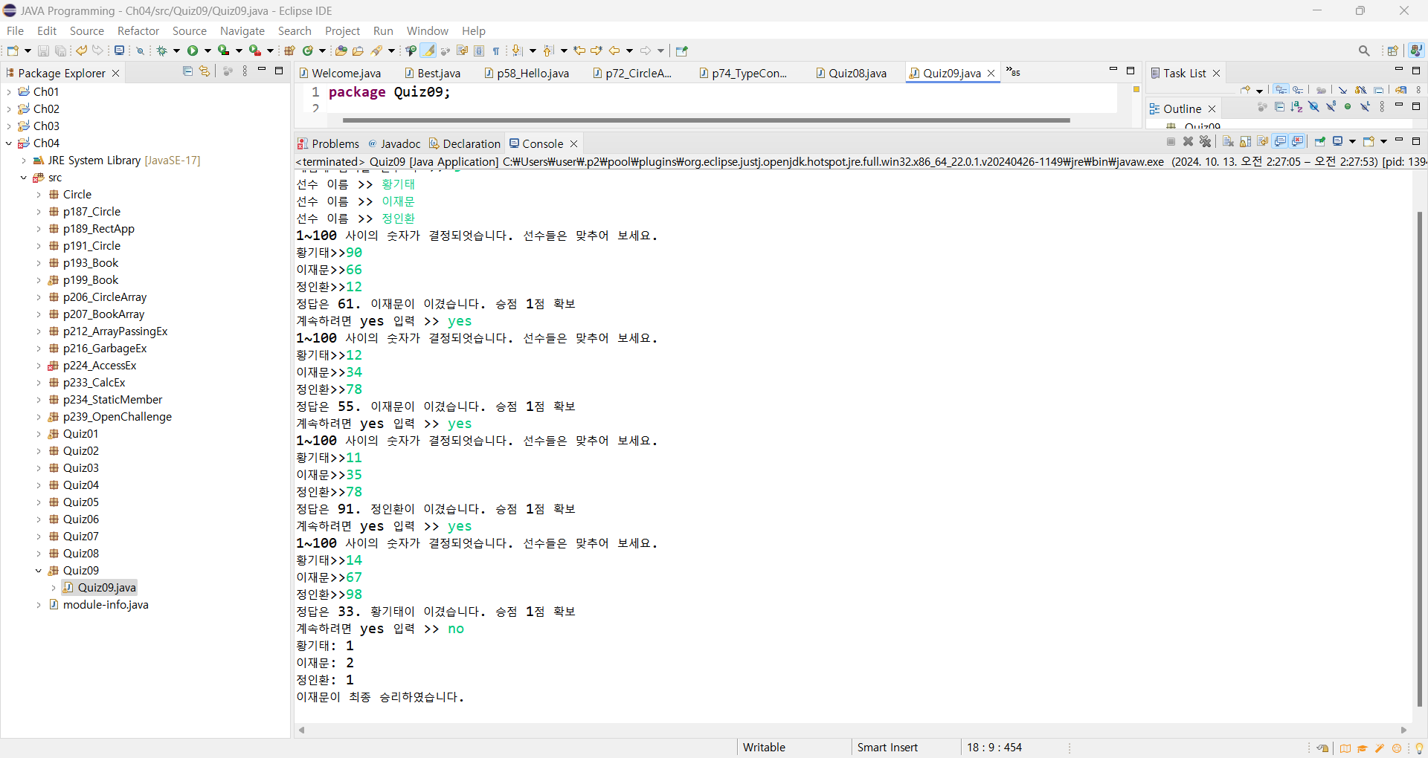The height and width of the screenshot is (758, 1428).
Task: Open the Run button dropdown arrow
Action: point(208,51)
